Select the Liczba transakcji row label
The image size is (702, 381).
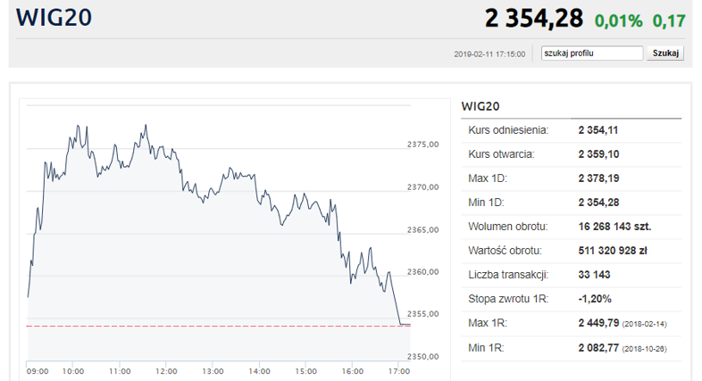click(508, 275)
